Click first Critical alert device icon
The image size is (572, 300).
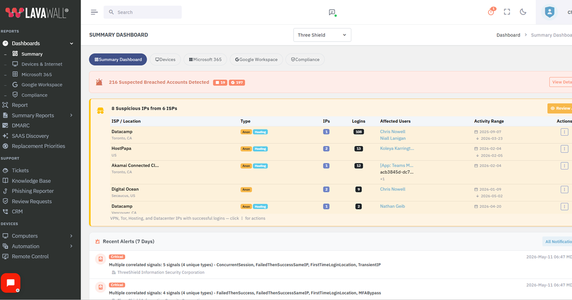point(100,259)
